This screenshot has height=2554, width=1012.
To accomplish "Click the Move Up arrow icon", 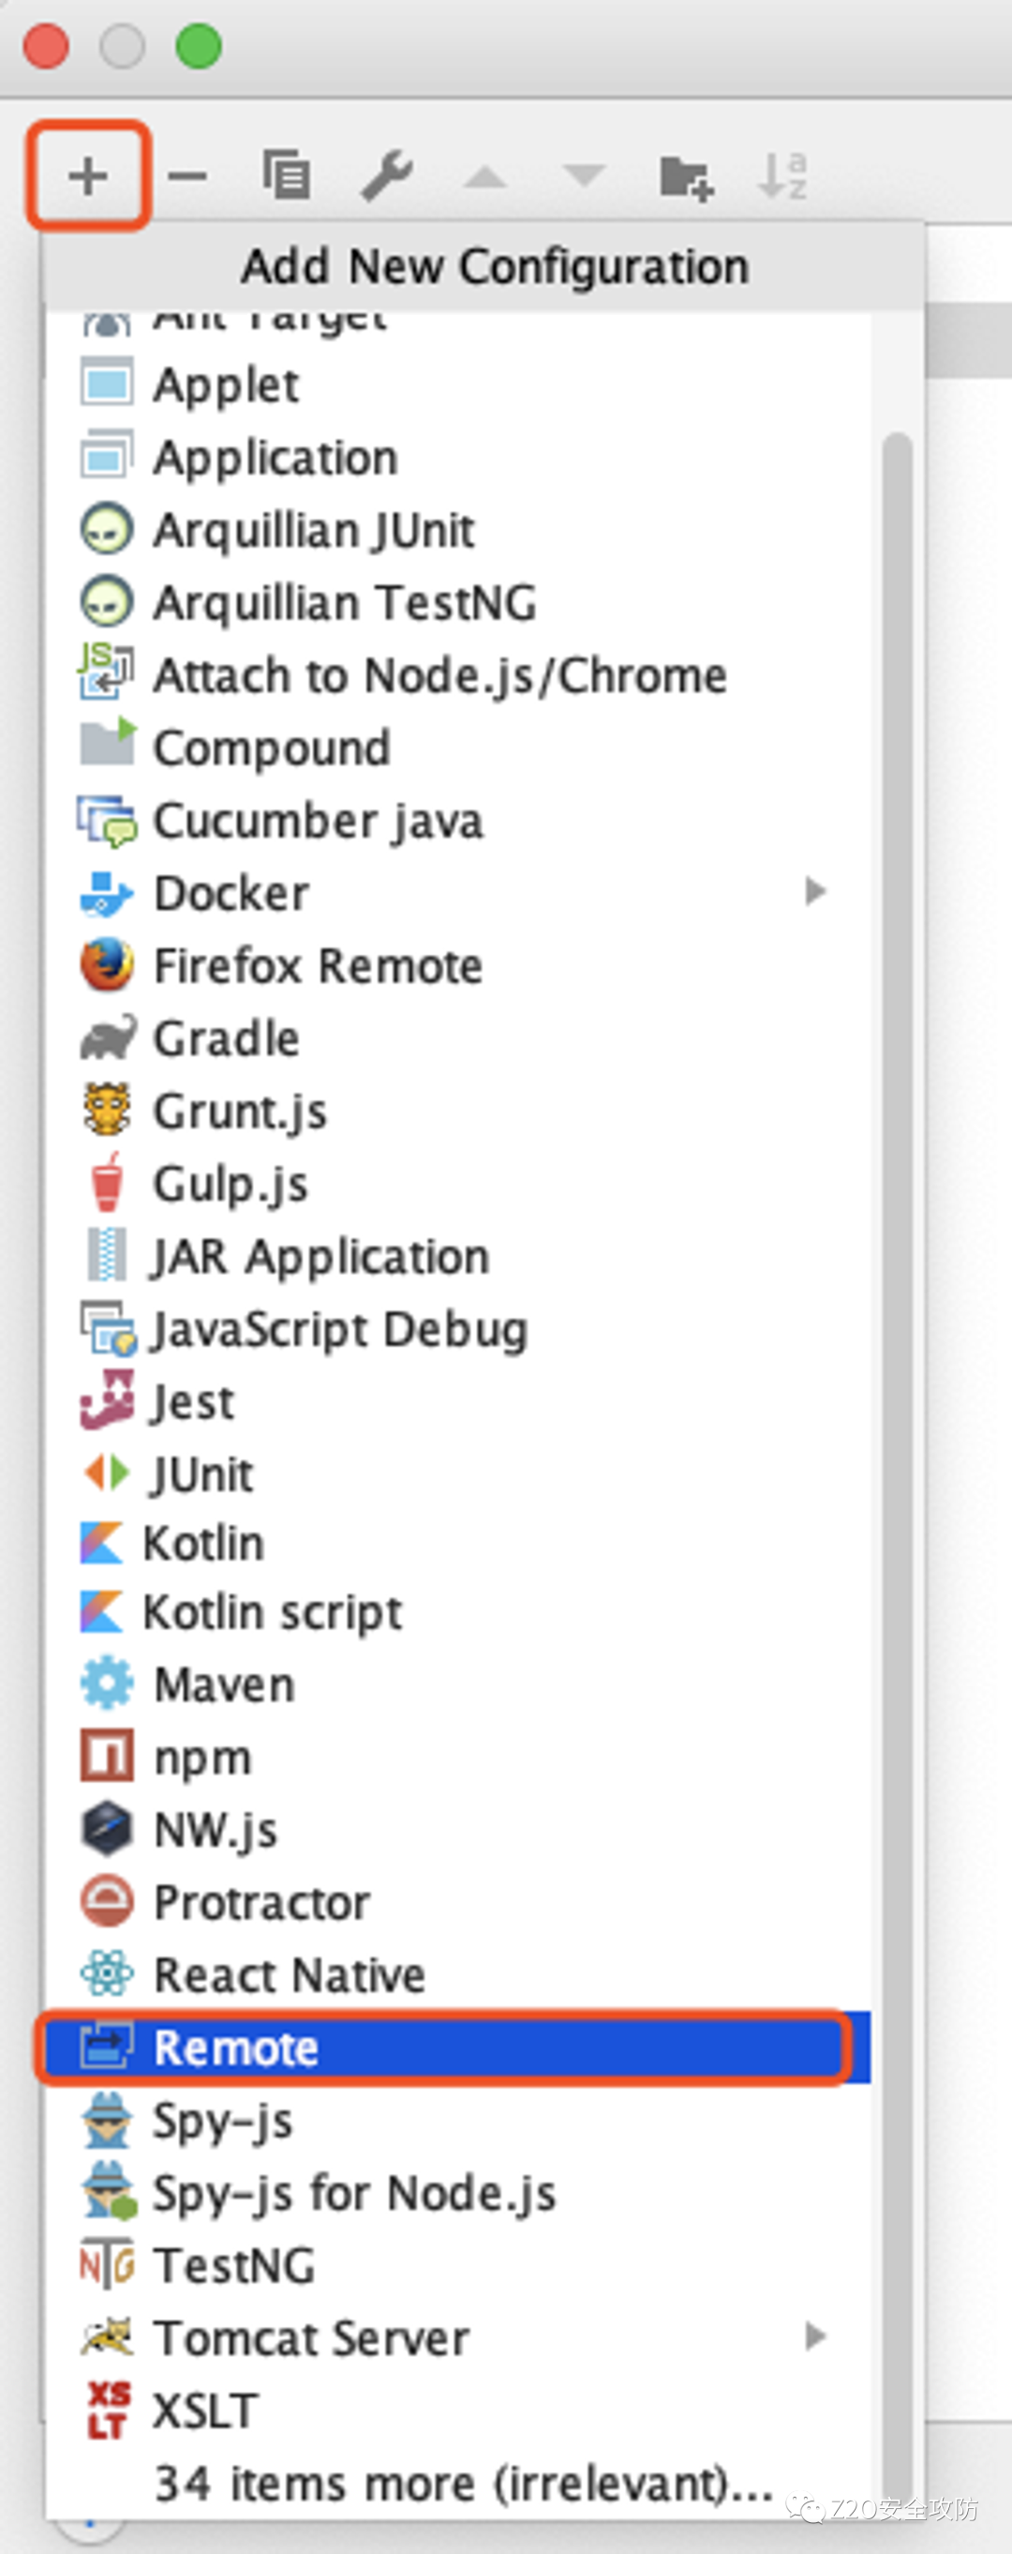I will [485, 176].
